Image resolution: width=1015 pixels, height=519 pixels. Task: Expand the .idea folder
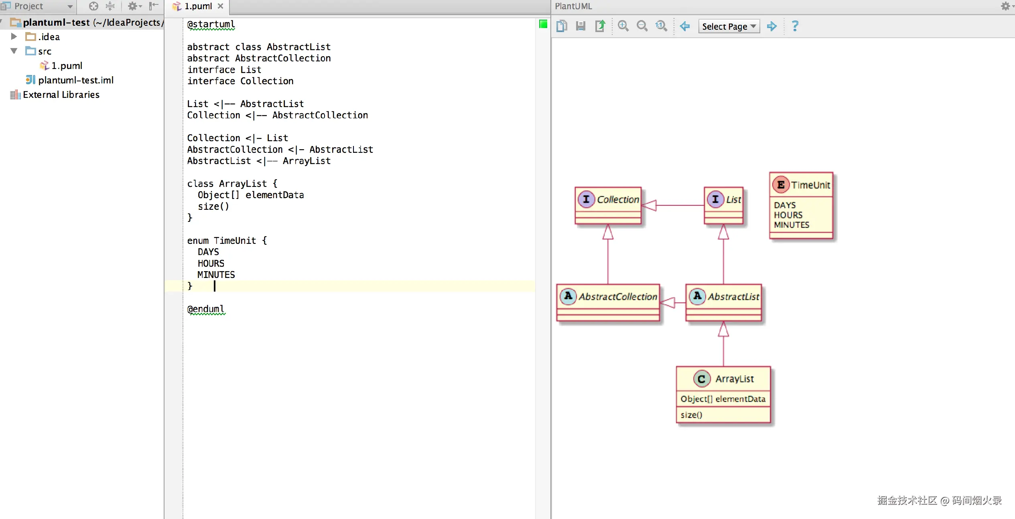14,36
